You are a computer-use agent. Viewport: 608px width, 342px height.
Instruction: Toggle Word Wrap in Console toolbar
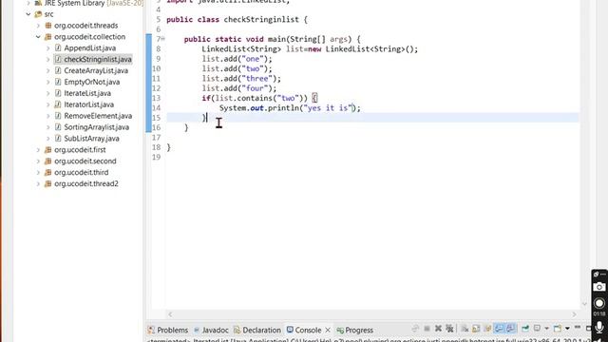tap(487, 329)
